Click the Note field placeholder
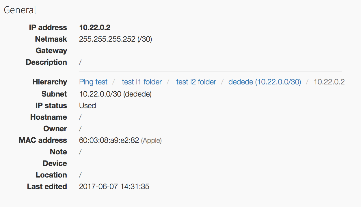The image size is (361, 207). pos(80,151)
